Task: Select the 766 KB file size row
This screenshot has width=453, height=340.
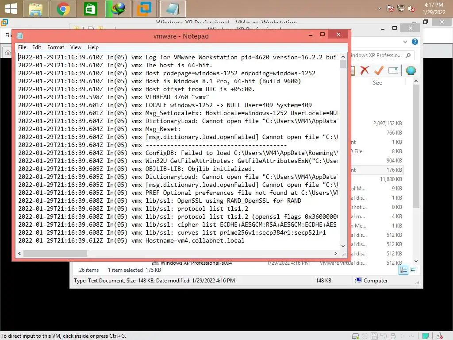Action: 394,133
